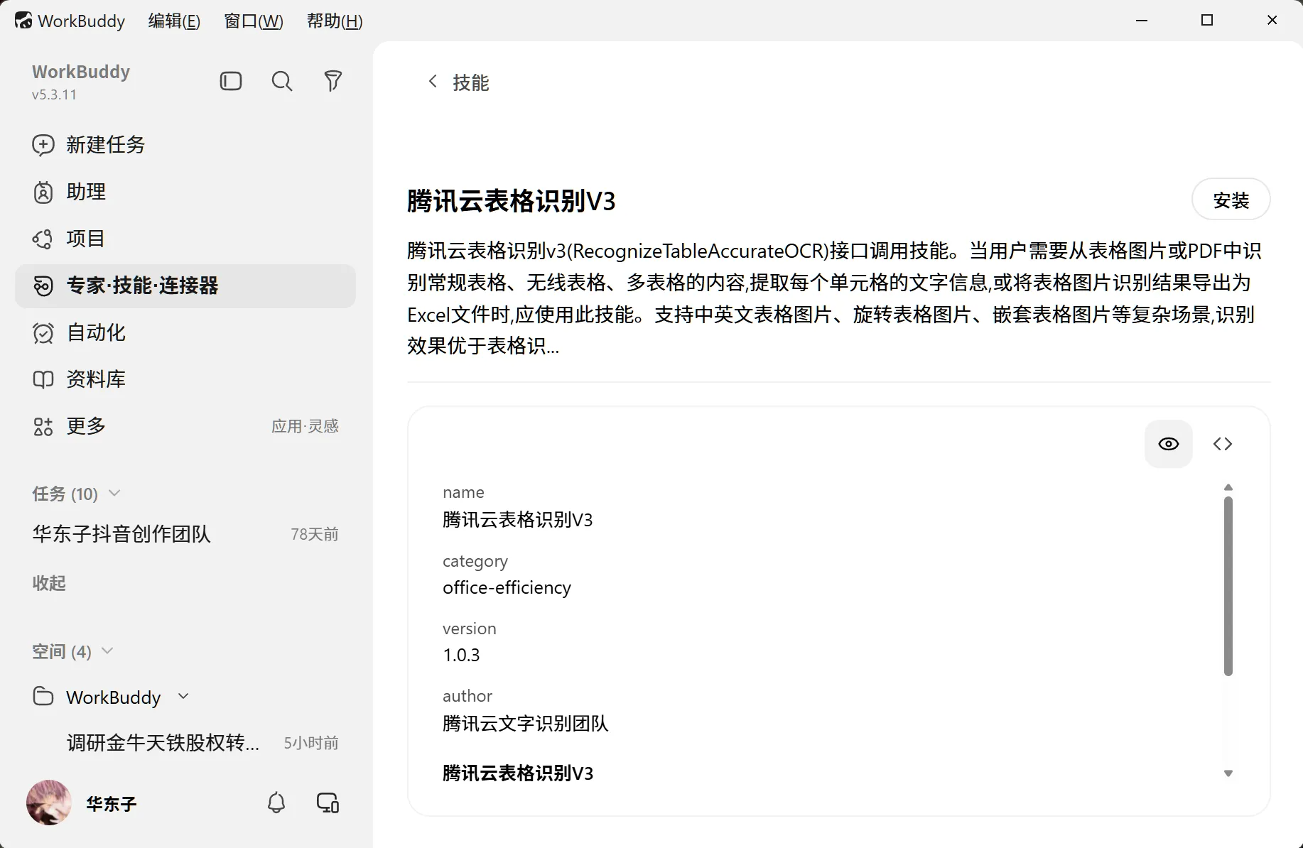This screenshot has width=1303, height=848.
Task: Select 项目 label in sidebar
Action: click(x=85, y=239)
